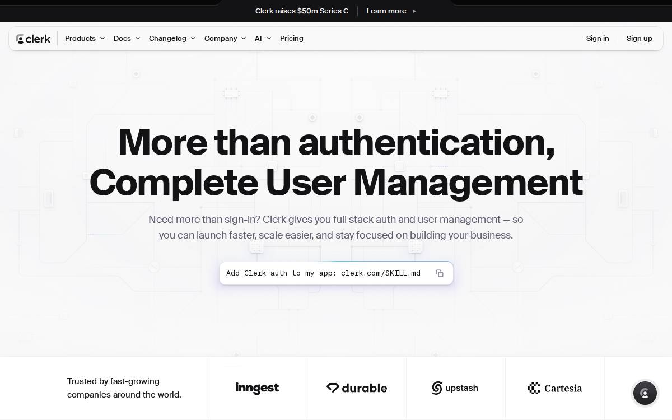Expand the Company menu
Viewport: 672px width, 420px height.
pyautogui.click(x=225, y=39)
